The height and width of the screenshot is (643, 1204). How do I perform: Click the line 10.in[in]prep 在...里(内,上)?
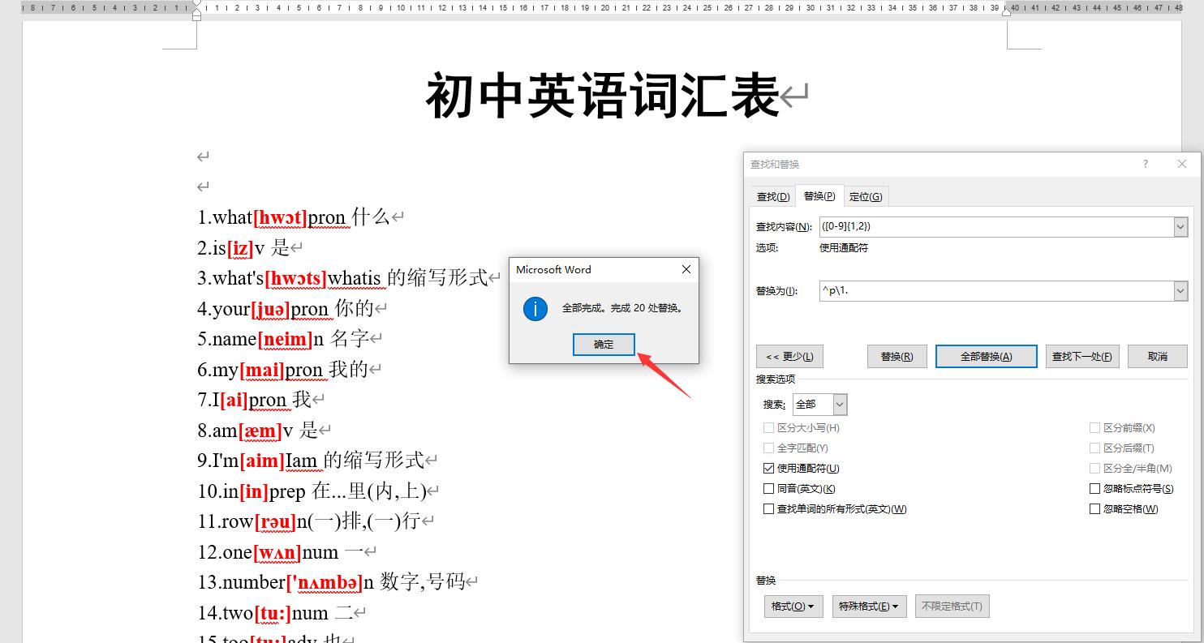[312, 491]
